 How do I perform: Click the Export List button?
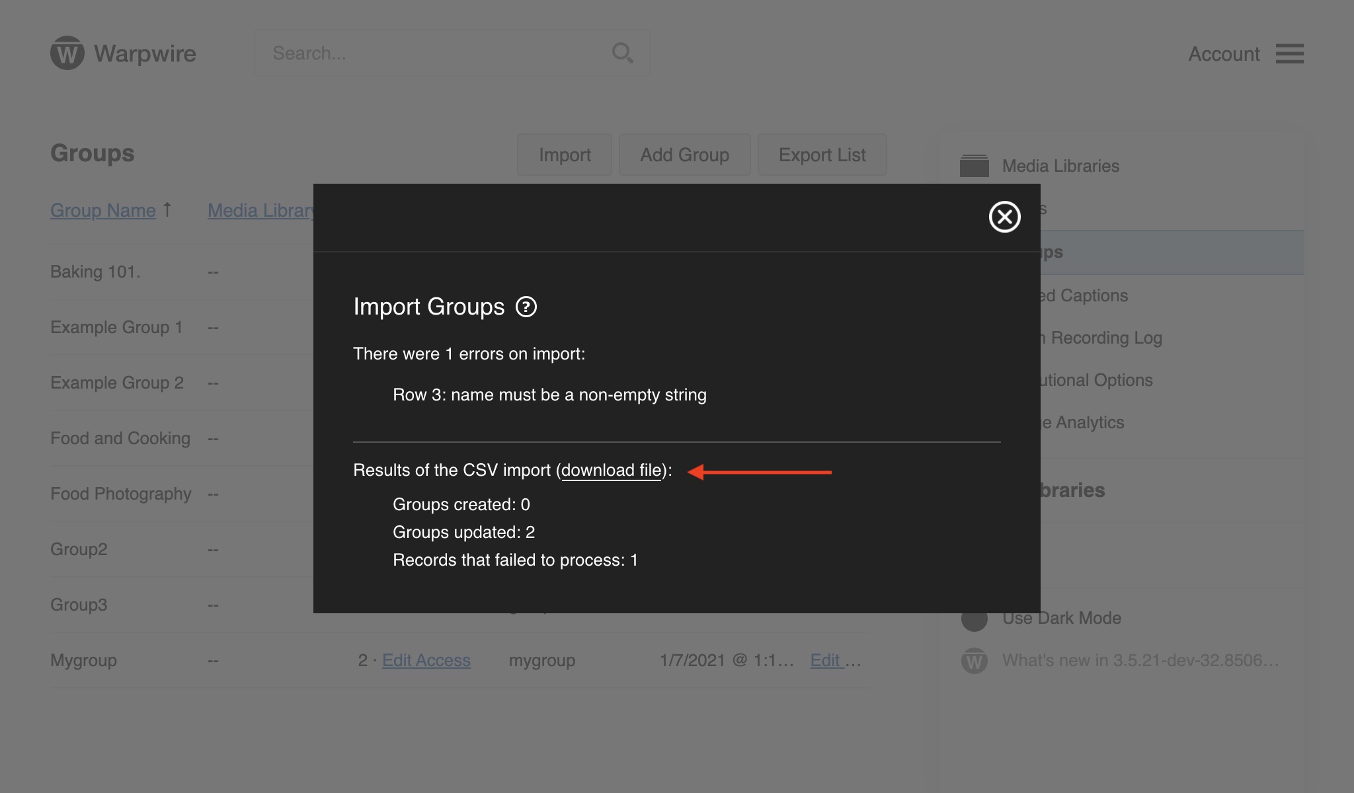822,155
